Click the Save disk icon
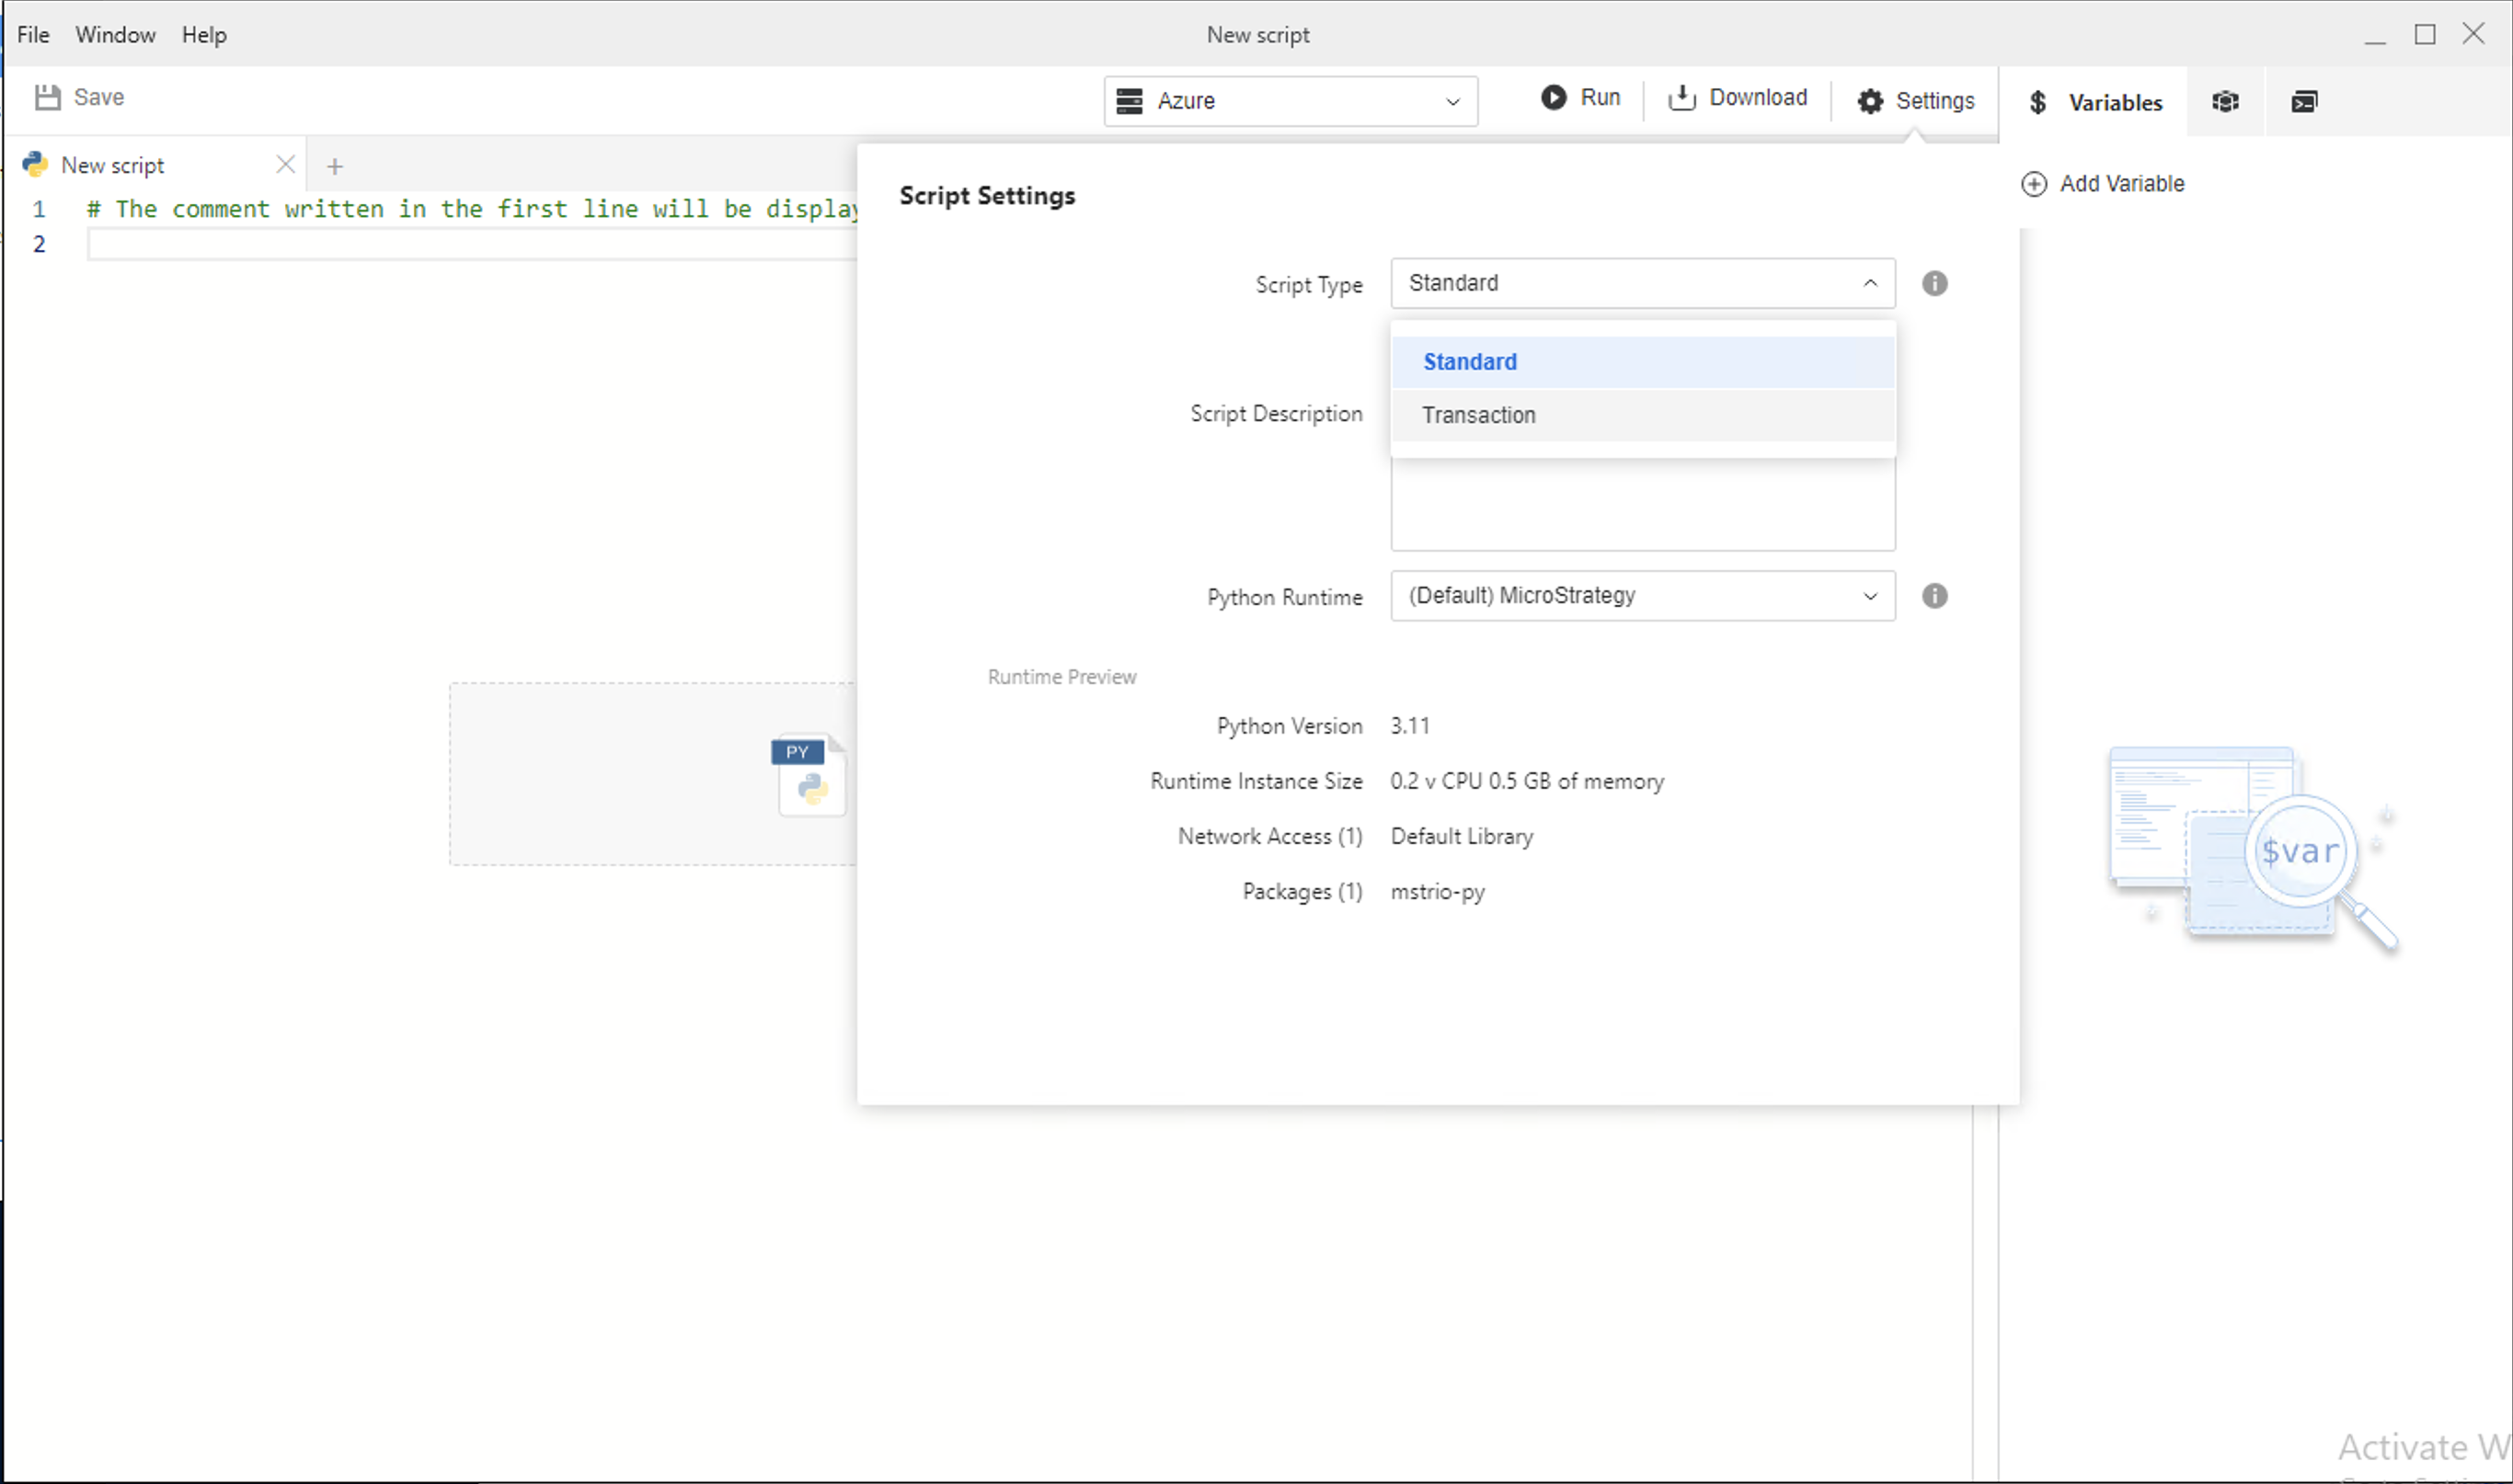The image size is (2513, 1484). click(47, 97)
